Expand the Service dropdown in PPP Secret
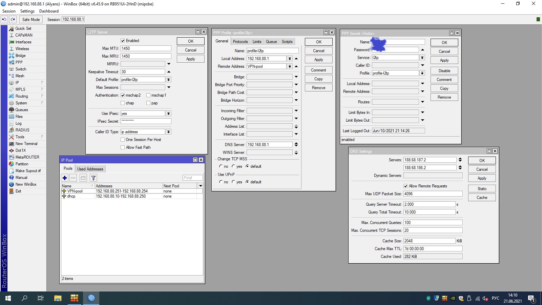The height and width of the screenshot is (305, 542). (x=422, y=58)
